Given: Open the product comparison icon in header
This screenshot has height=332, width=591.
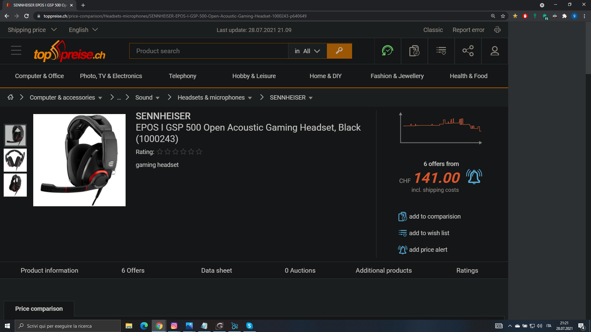Looking at the screenshot, I should click(414, 51).
